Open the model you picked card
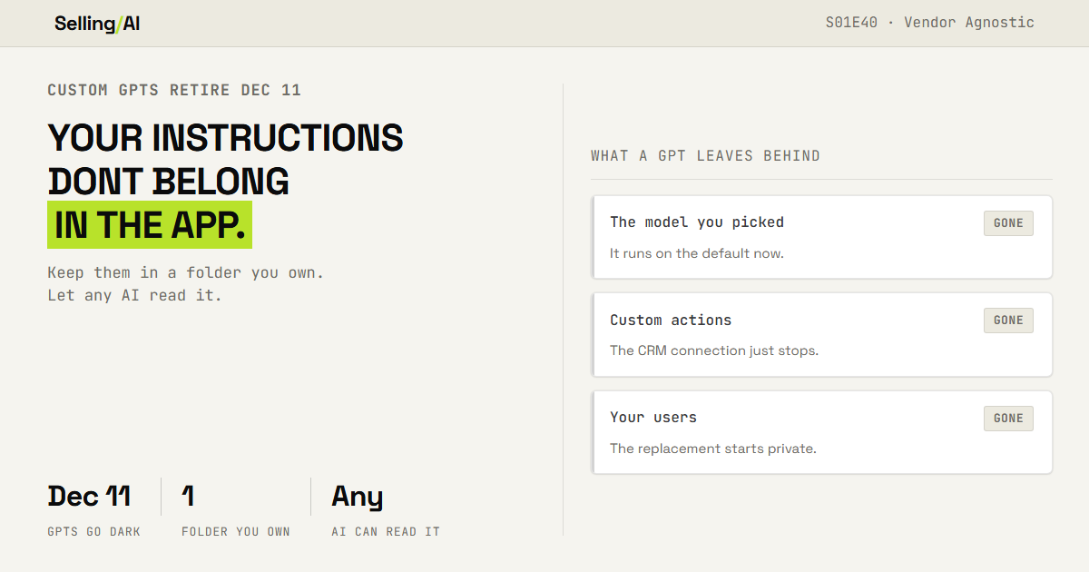The image size is (1089, 572). (821, 237)
